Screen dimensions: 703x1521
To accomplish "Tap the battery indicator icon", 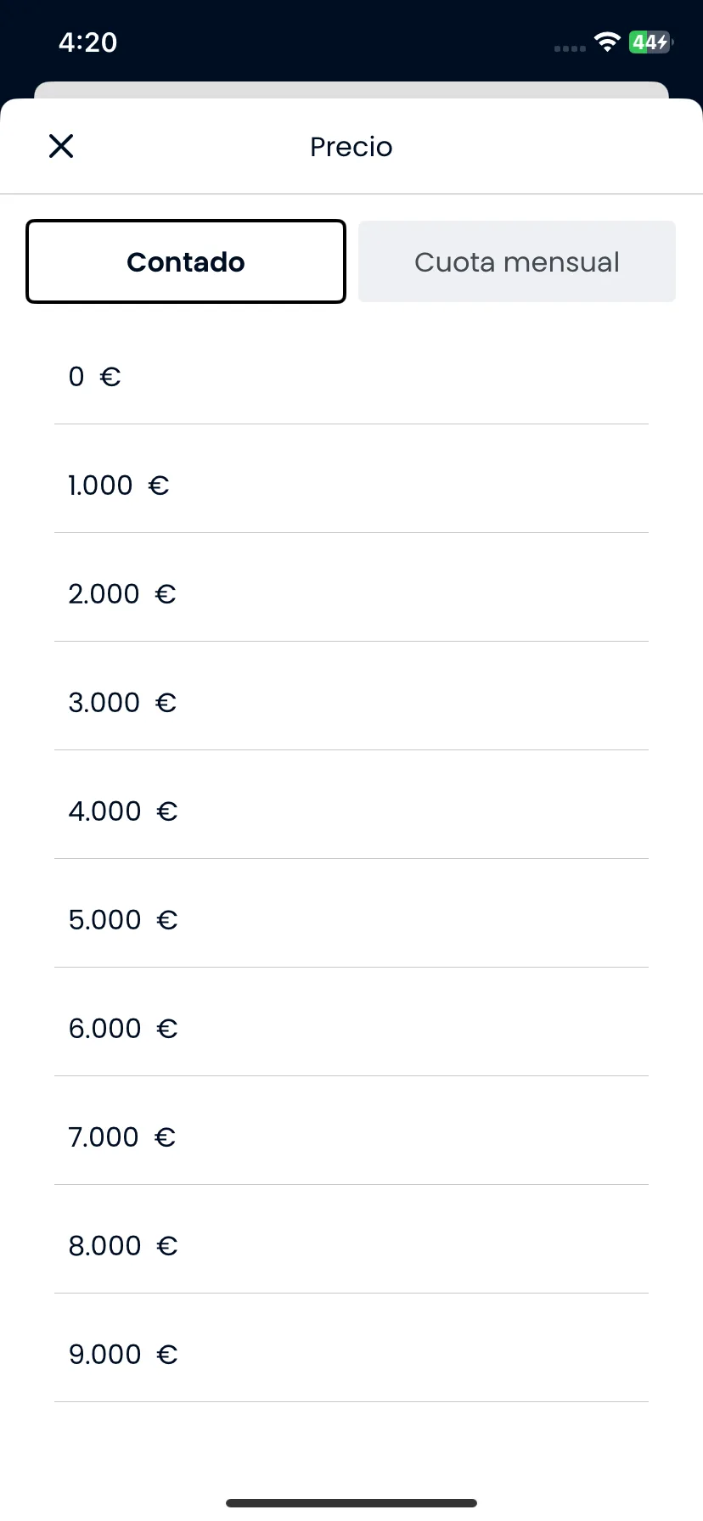I will coord(651,42).
